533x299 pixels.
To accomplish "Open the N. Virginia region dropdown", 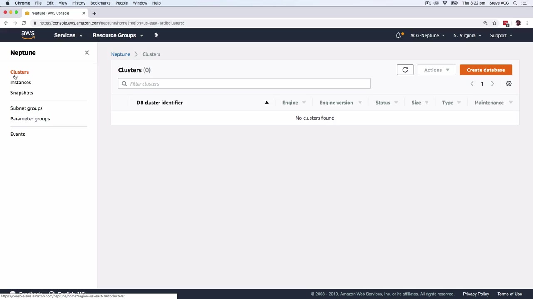I will coord(467,35).
